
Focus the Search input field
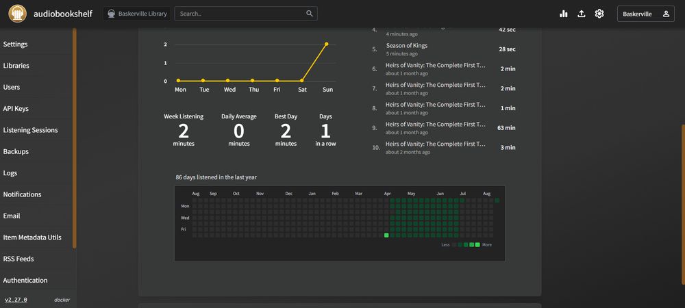point(245,14)
